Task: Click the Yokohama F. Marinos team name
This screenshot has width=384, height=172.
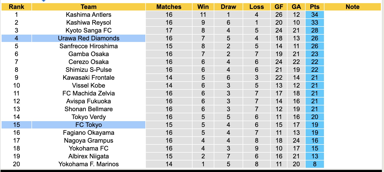Action: (x=89, y=164)
